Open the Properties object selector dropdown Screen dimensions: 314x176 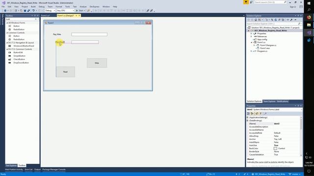click(301, 110)
